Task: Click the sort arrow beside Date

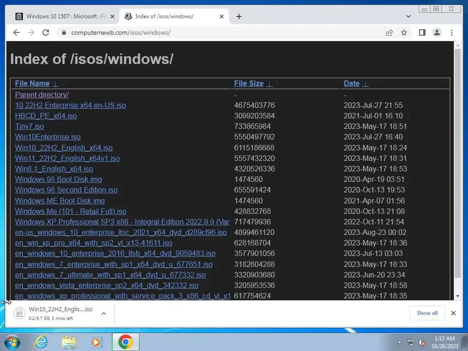Action: 365,84
